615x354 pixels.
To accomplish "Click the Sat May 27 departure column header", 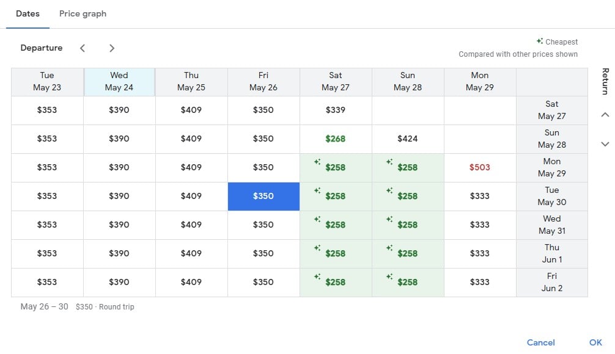I will (x=336, y=82).
